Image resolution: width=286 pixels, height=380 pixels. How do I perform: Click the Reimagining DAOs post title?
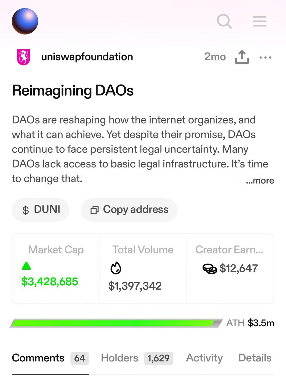point(73,91)
